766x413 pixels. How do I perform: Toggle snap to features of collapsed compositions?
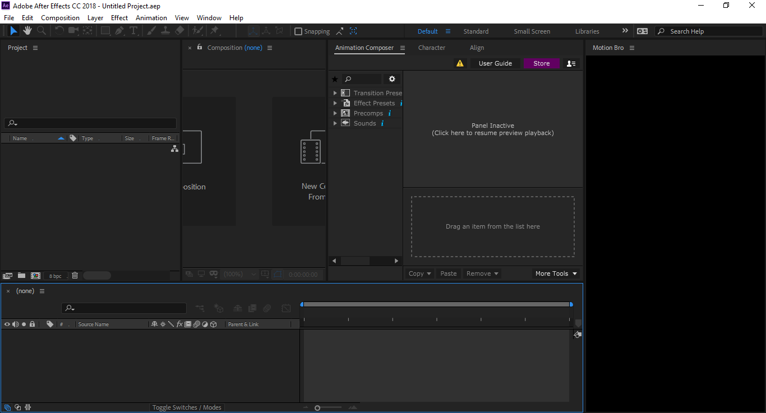click(353, 31)
